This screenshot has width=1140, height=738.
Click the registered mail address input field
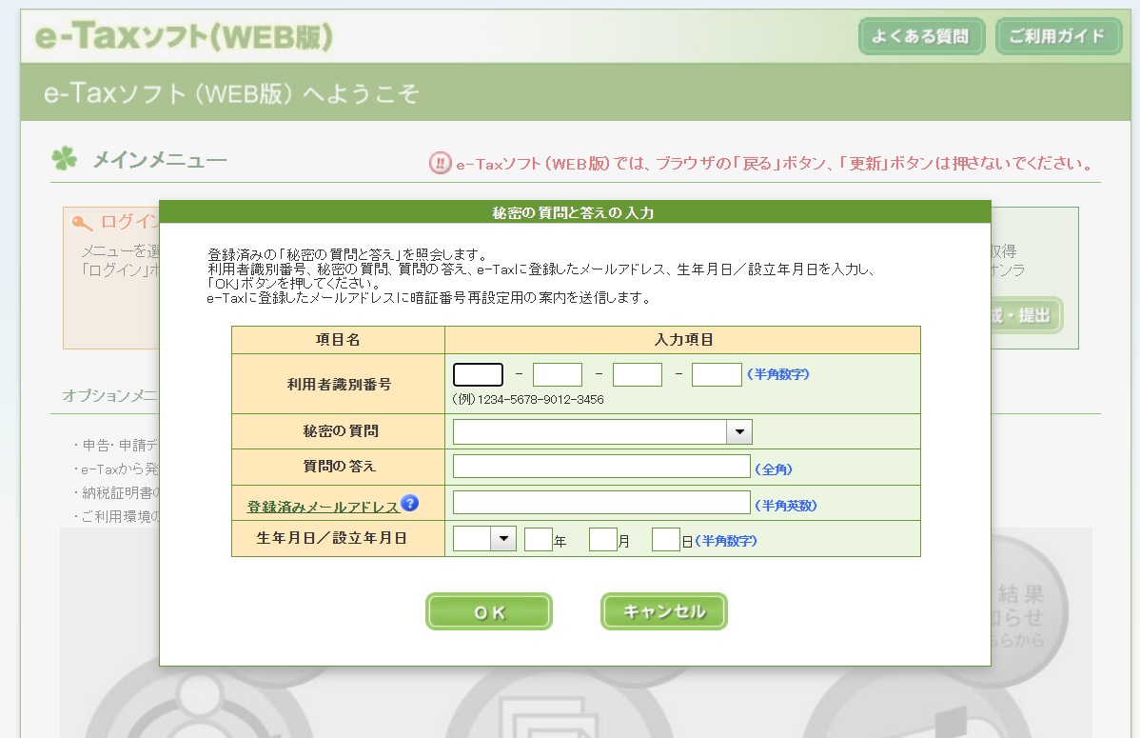[601, 502]
